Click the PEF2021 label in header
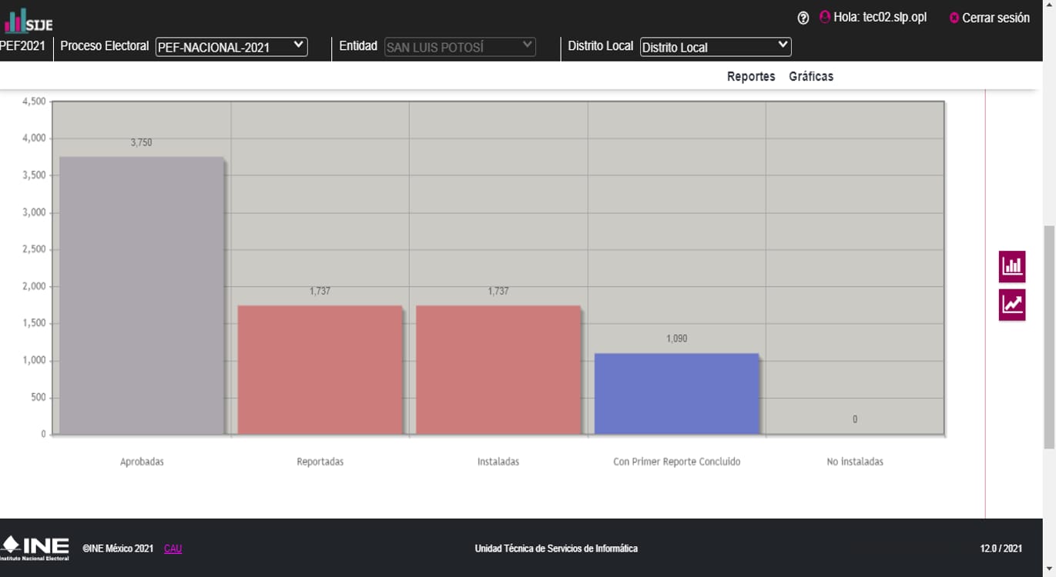Image resolution: width=1056 pixels, height=577 pixels. pyautogui.click(x=23, y=46)
